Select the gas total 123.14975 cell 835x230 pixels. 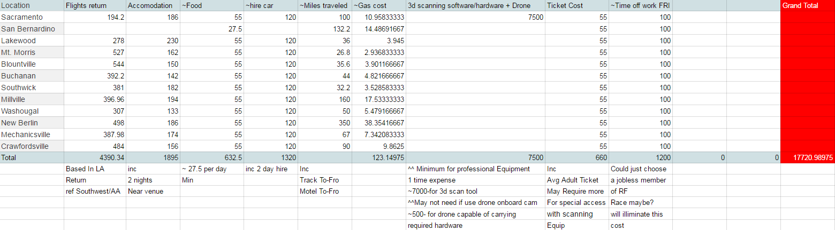pyautogui.click(x=379, y=157)
